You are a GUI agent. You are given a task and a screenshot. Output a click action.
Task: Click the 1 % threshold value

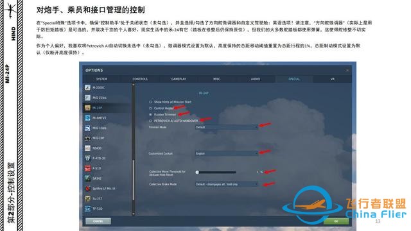click(259, 172)
